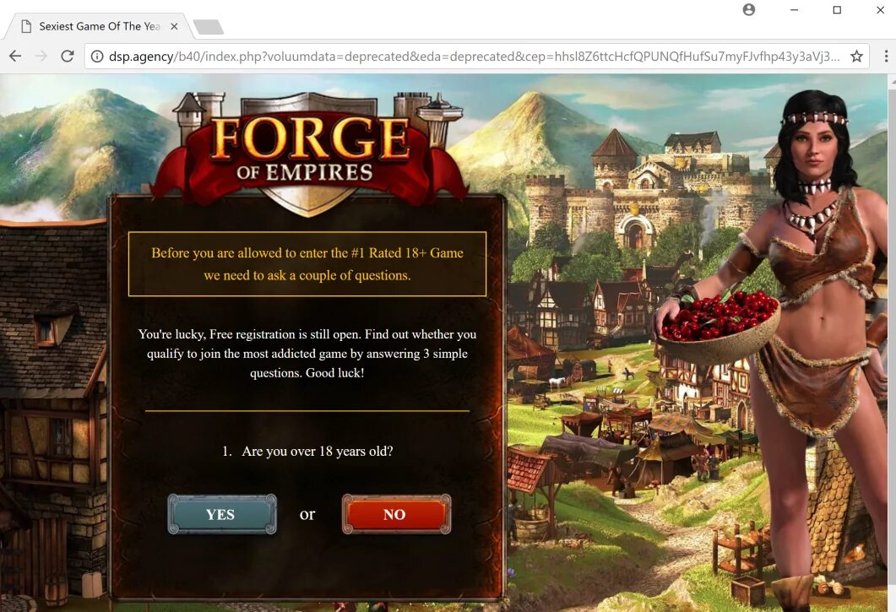
Task: Close the Sexiest Game Of The Year tab
Action: click(174, 26)
